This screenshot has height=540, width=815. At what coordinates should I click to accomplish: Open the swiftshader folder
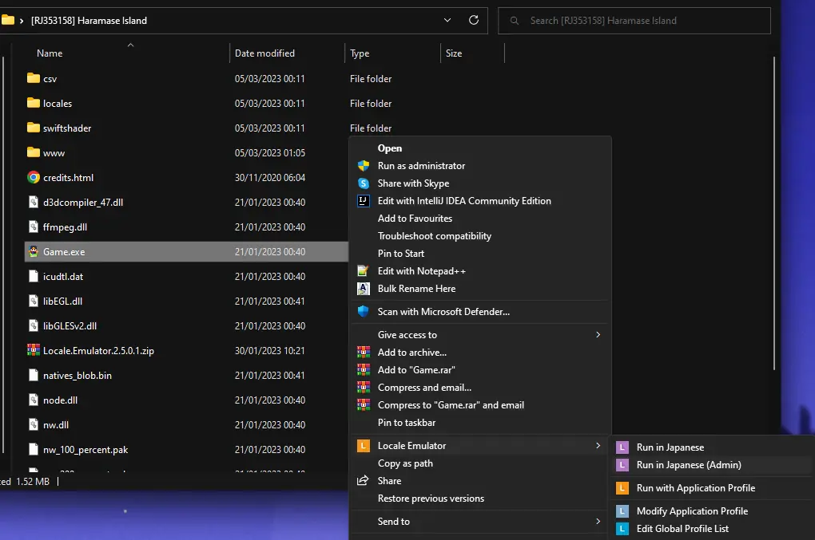click(67, 128)
